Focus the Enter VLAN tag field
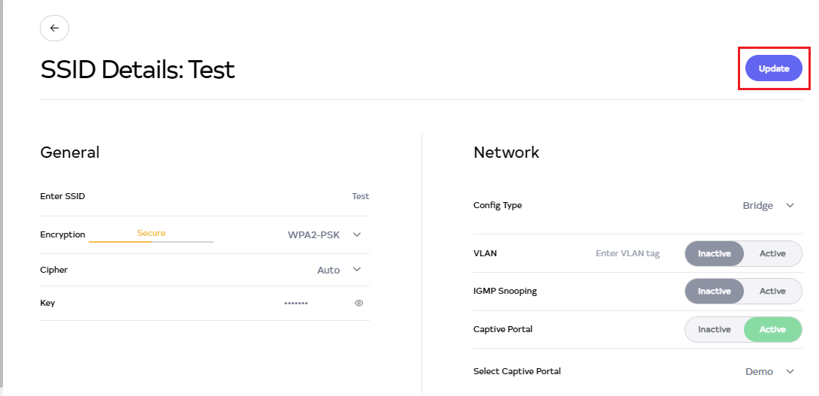 click(x=627, y=253)
